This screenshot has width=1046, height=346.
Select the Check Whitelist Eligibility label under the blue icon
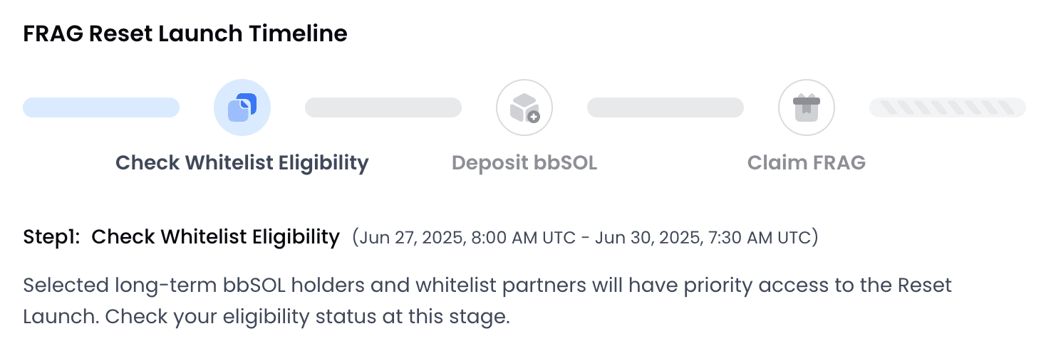pos(242,163)
